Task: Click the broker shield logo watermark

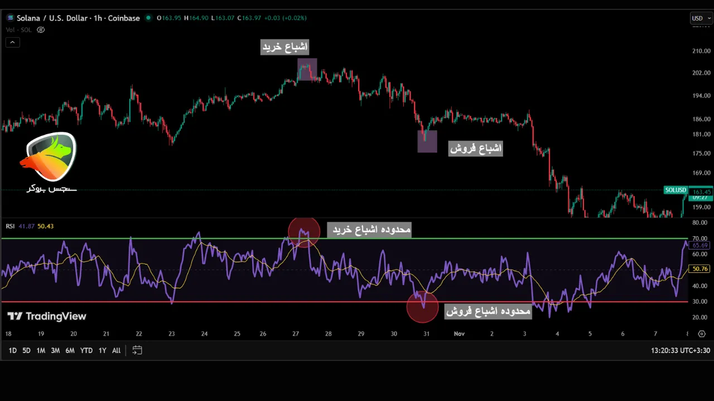Action: [51, 158]
